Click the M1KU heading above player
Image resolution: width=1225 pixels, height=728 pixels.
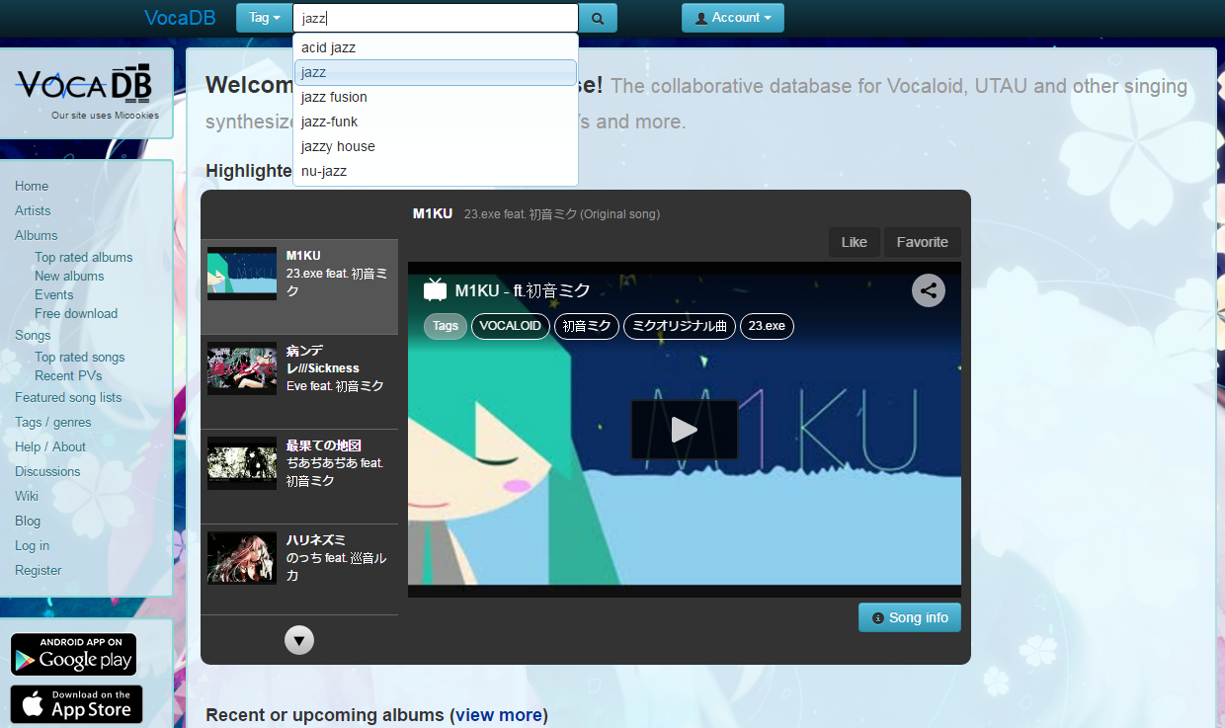coord(433,213)
